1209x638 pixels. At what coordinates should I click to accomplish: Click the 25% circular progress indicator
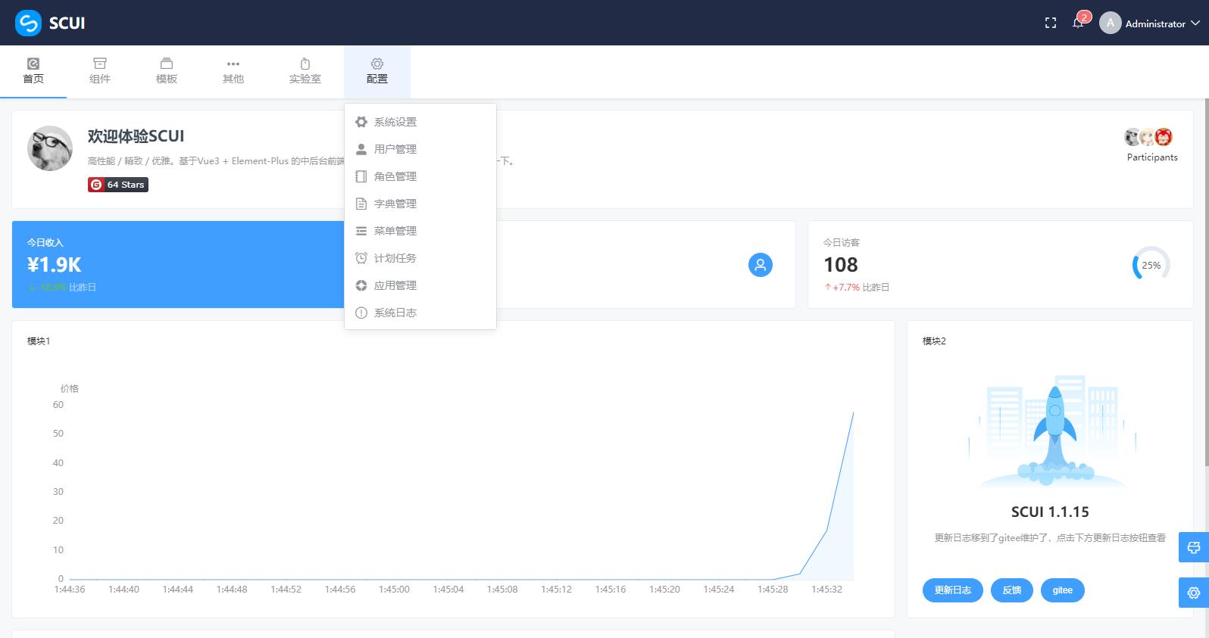[1151, 266]
